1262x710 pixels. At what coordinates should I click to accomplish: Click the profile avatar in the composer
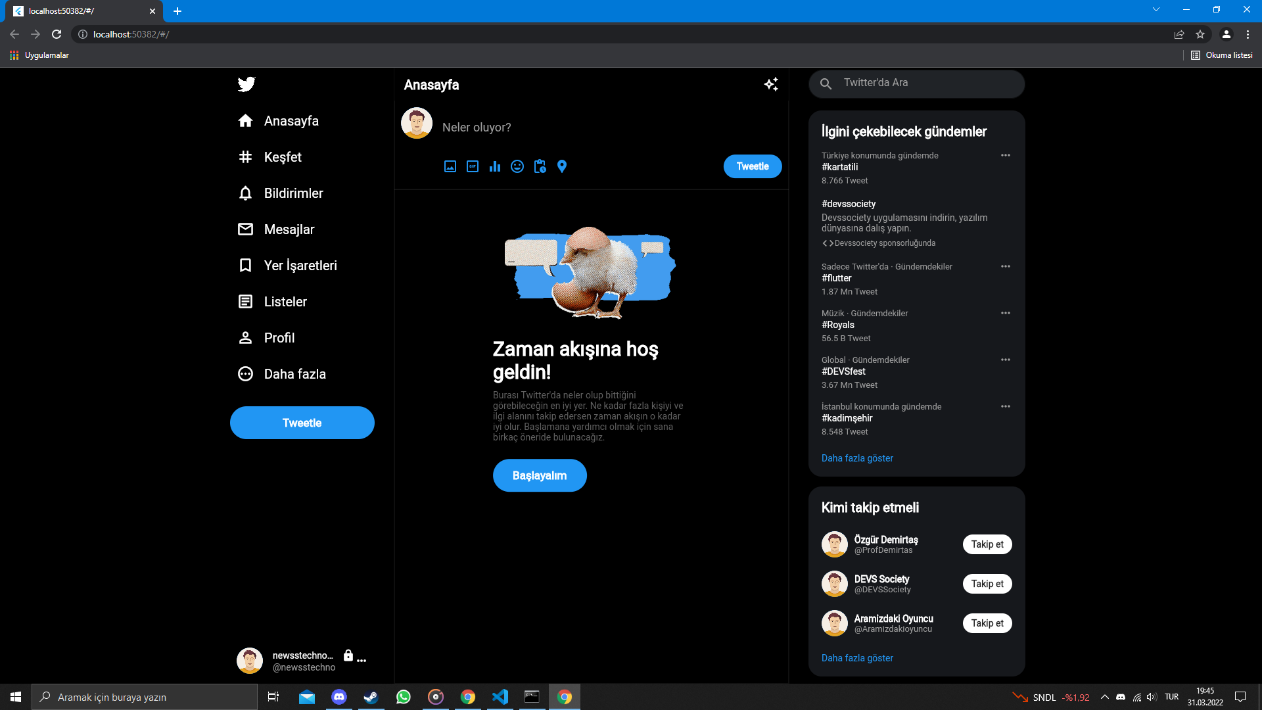417,123
